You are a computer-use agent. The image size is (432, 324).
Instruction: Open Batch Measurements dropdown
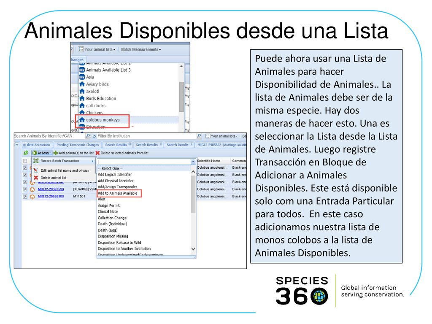141,49
